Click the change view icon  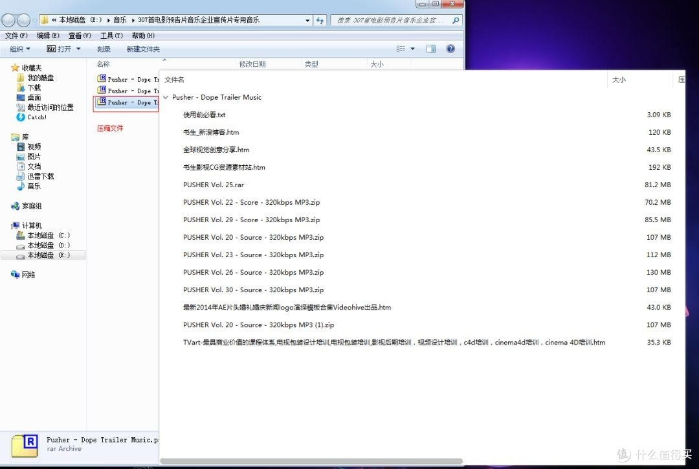point(401,49)
